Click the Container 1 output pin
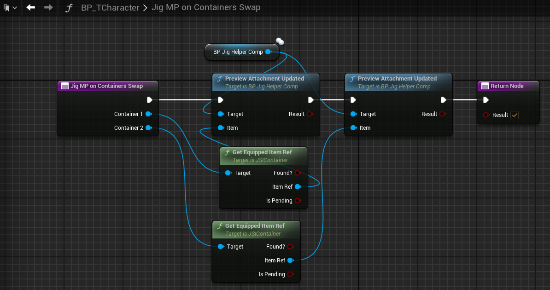Screen dimensions: 550x290 click(149, 114)
